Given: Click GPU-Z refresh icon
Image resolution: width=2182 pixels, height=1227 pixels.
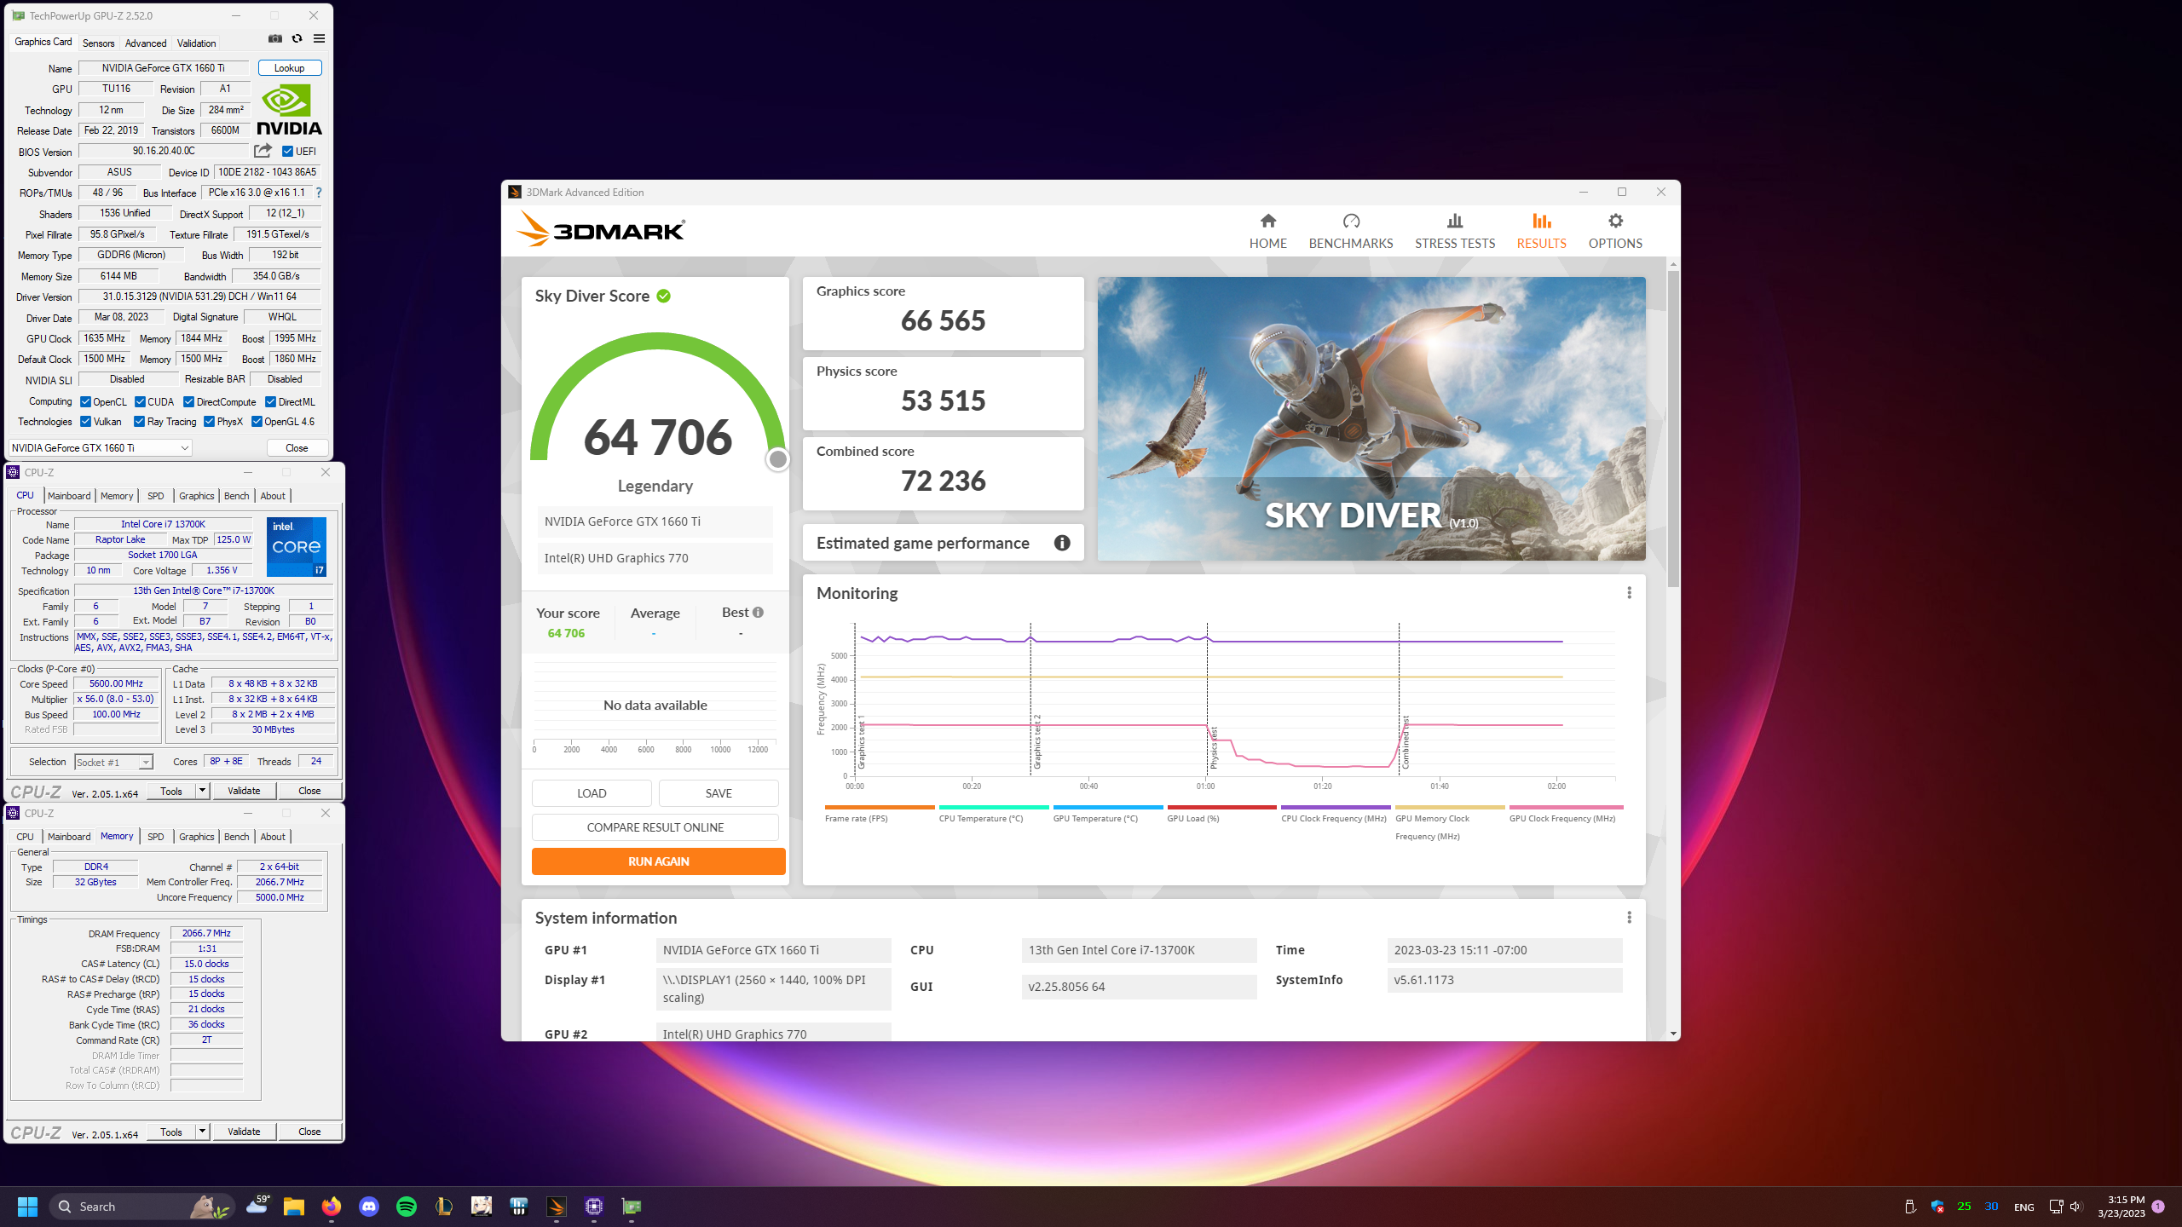Looking at the screenshot, I should point(297,38).
